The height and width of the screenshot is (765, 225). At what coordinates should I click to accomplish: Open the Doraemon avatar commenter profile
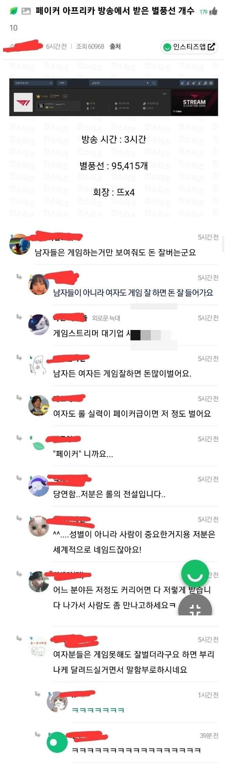[19, 244]
